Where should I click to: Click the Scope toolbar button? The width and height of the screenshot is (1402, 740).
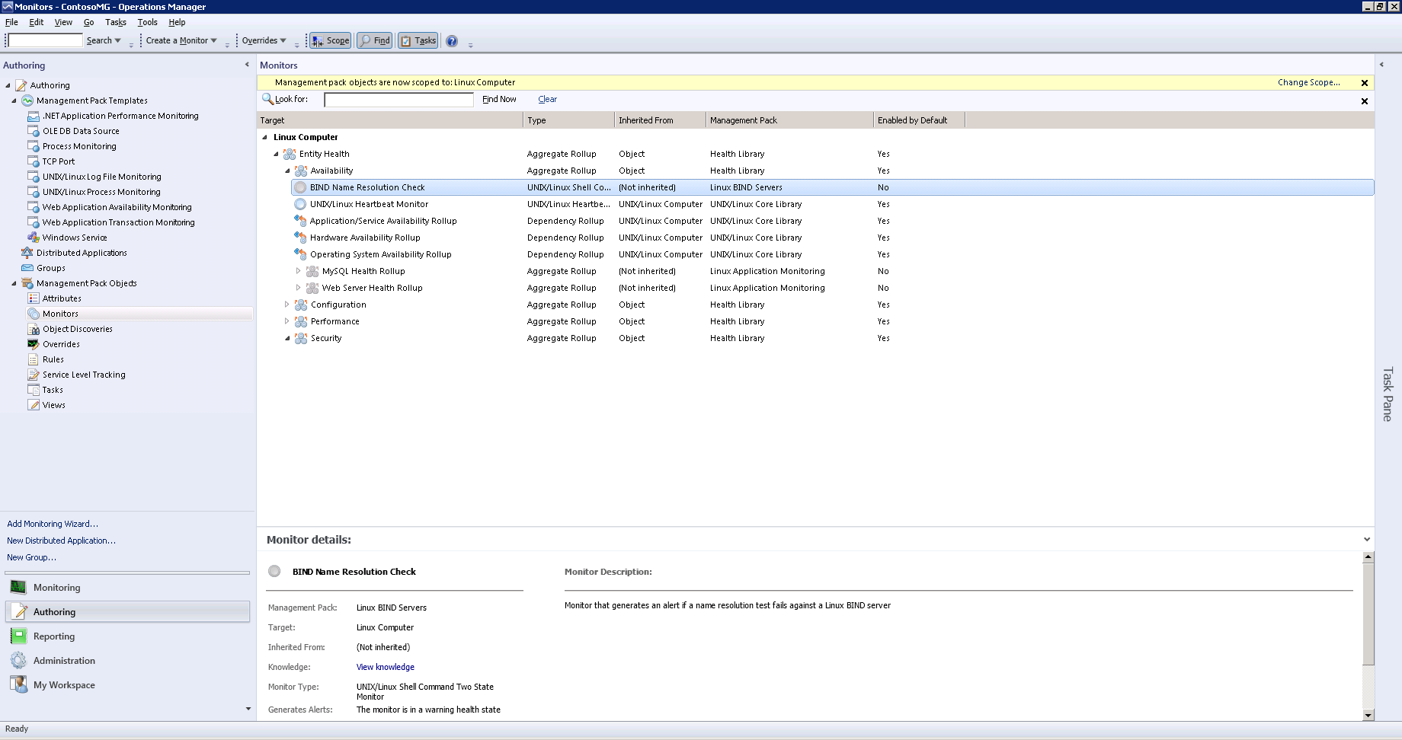coord(331,41)
